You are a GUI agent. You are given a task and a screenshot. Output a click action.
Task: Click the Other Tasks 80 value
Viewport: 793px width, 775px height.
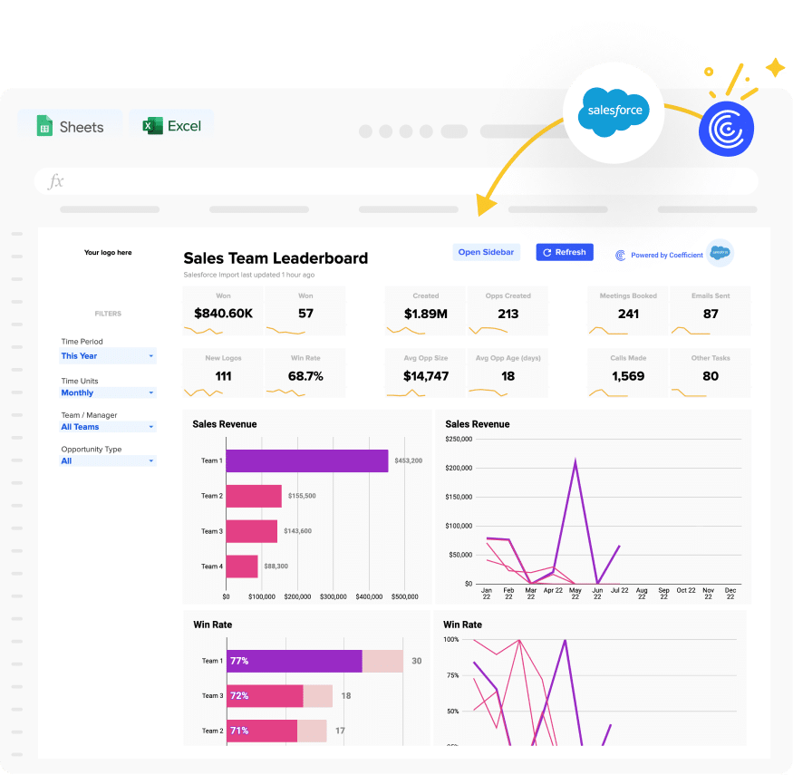tap(711, 376)
